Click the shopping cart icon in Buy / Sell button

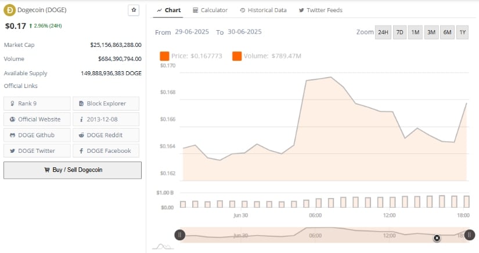[x=47, y=170]
